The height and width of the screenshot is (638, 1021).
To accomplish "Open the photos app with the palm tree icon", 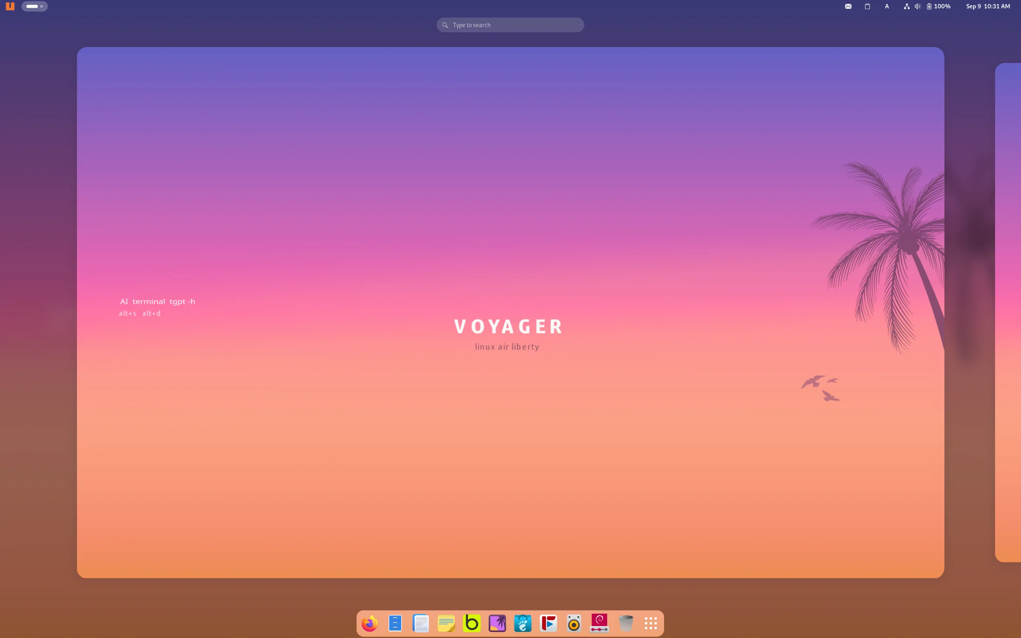I will (497, 623).
